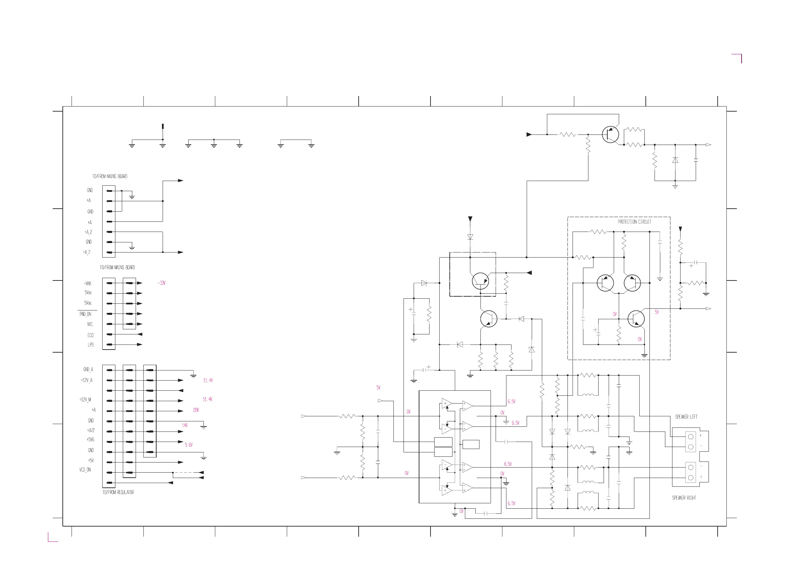803x567 pixels.
Task: Click the +5V6 pin label
Action: (x=90, y=440)
